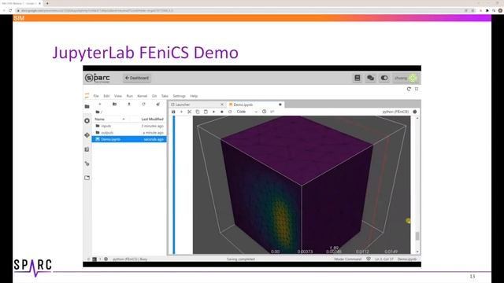Open the file browser sidebar tab
Screen dimensions: 504x283
coord(87,107)
